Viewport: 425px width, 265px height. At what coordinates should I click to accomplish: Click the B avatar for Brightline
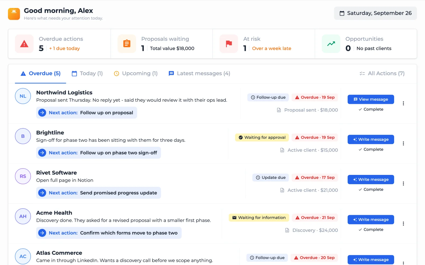pyautogui.click(x=23, y=136)
